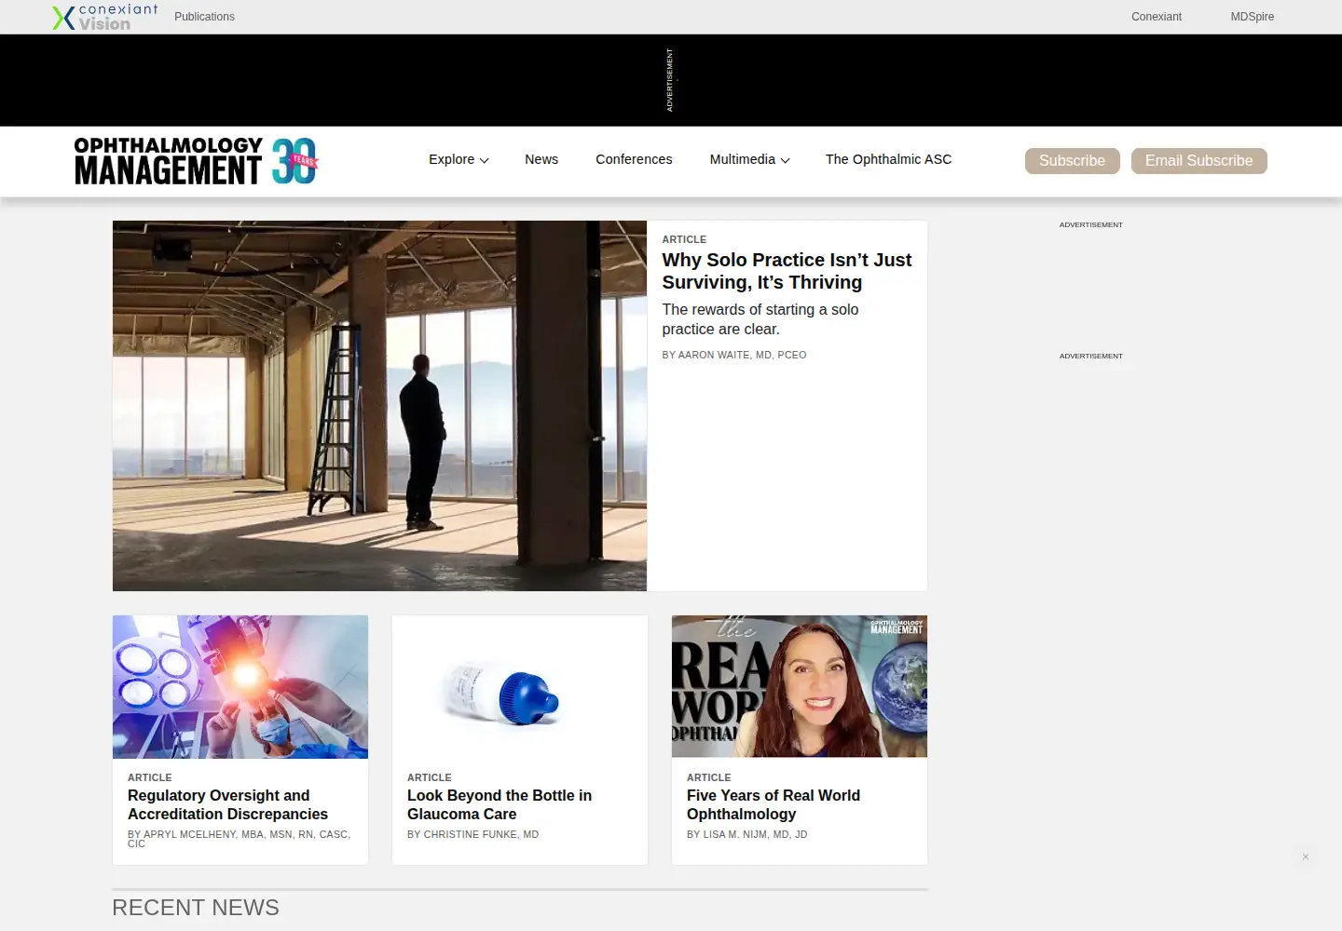Click author byline Aaron Waite, MD, PCEO
The height and width of the screenshot is (931, 1342).
click(734, 356)
